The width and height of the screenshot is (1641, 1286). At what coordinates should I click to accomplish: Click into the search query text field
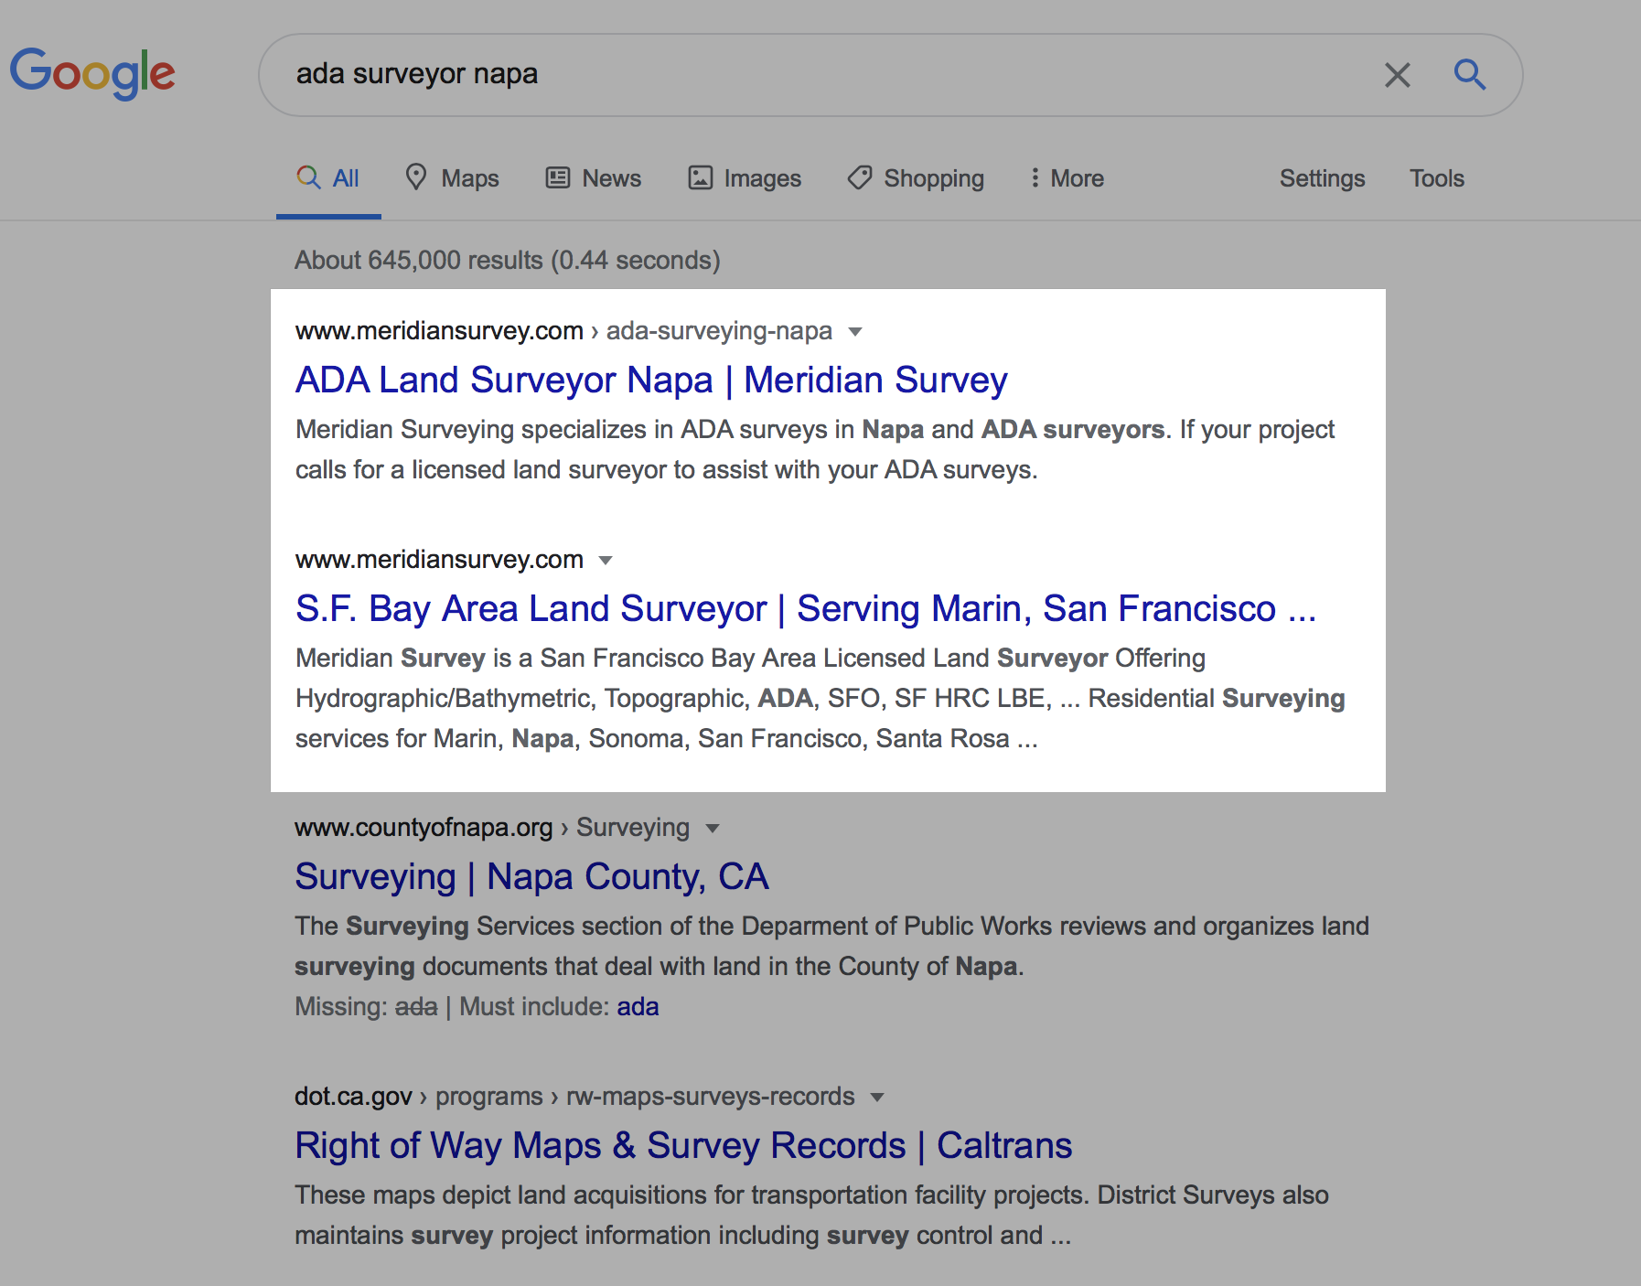[x=823, y=74]
